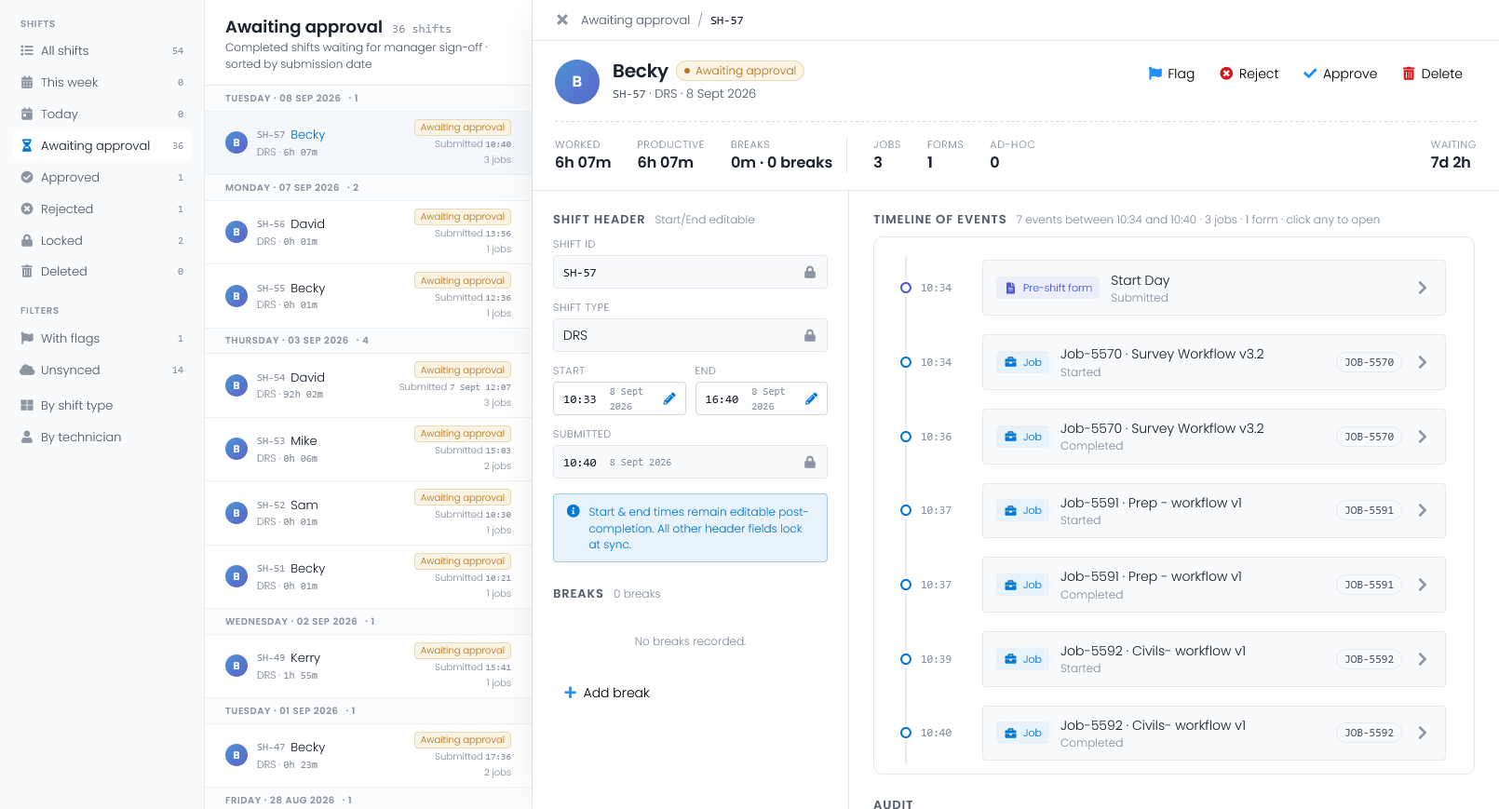This screenshot has height=809, width=1499.
Task: Open shift SH-53 Mike in list
Action: pos(369,449)
